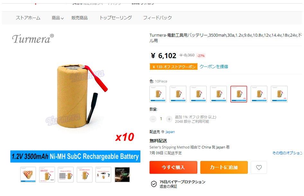This screenshot has width=304, height=196.
Task: Choose the last variant option thumbnail
Action: [279, 94]
